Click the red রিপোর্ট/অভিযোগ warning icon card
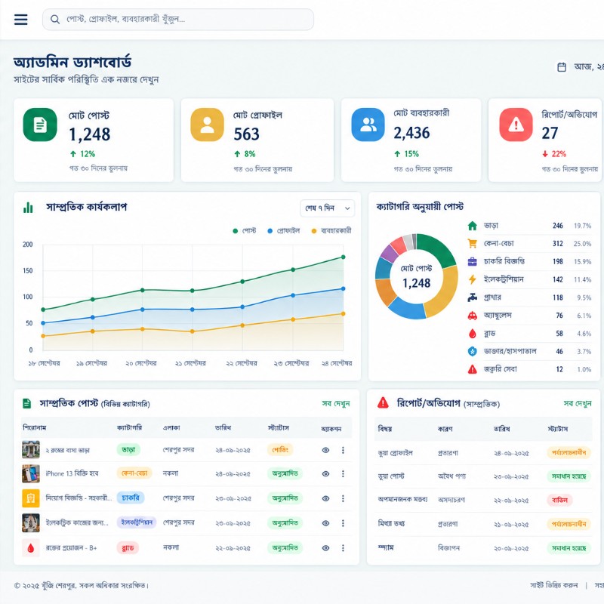Viewport: 604px width, 604px height. point(516,125)
